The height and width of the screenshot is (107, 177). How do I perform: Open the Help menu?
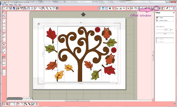point(20,5)
